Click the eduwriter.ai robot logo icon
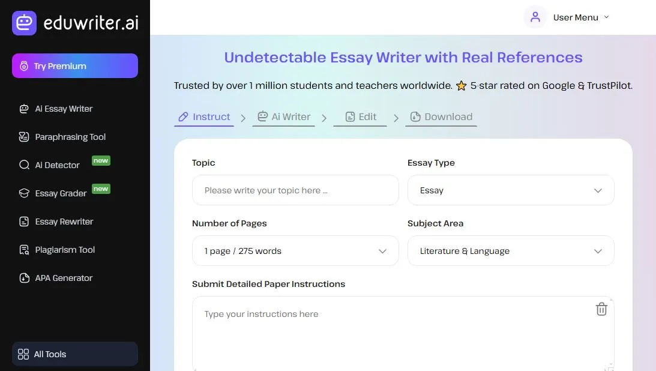The image size is (656, 371). [x=24, y=23]
